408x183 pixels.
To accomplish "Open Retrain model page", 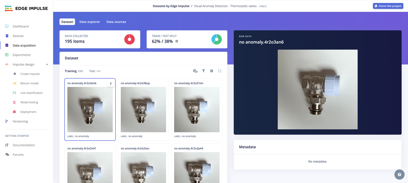I will pos(30,83).
